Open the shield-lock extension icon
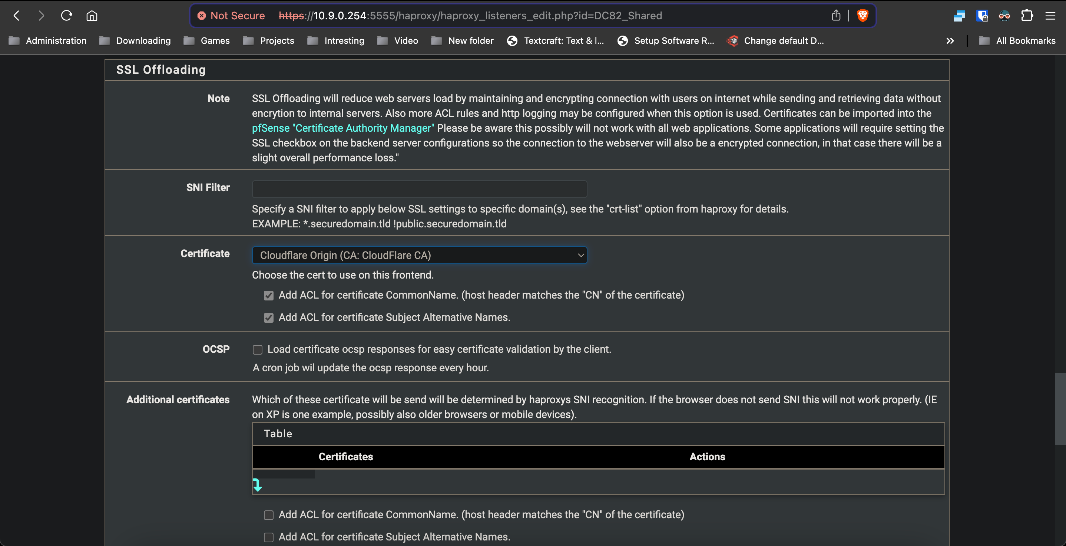1066x546 pixels. (982, 16)
